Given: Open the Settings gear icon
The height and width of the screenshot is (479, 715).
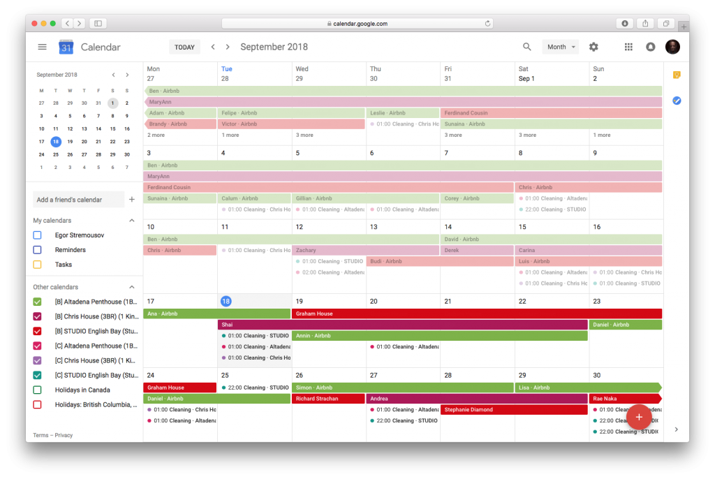Looking at the screenshot, I should (x=593, y=47).
